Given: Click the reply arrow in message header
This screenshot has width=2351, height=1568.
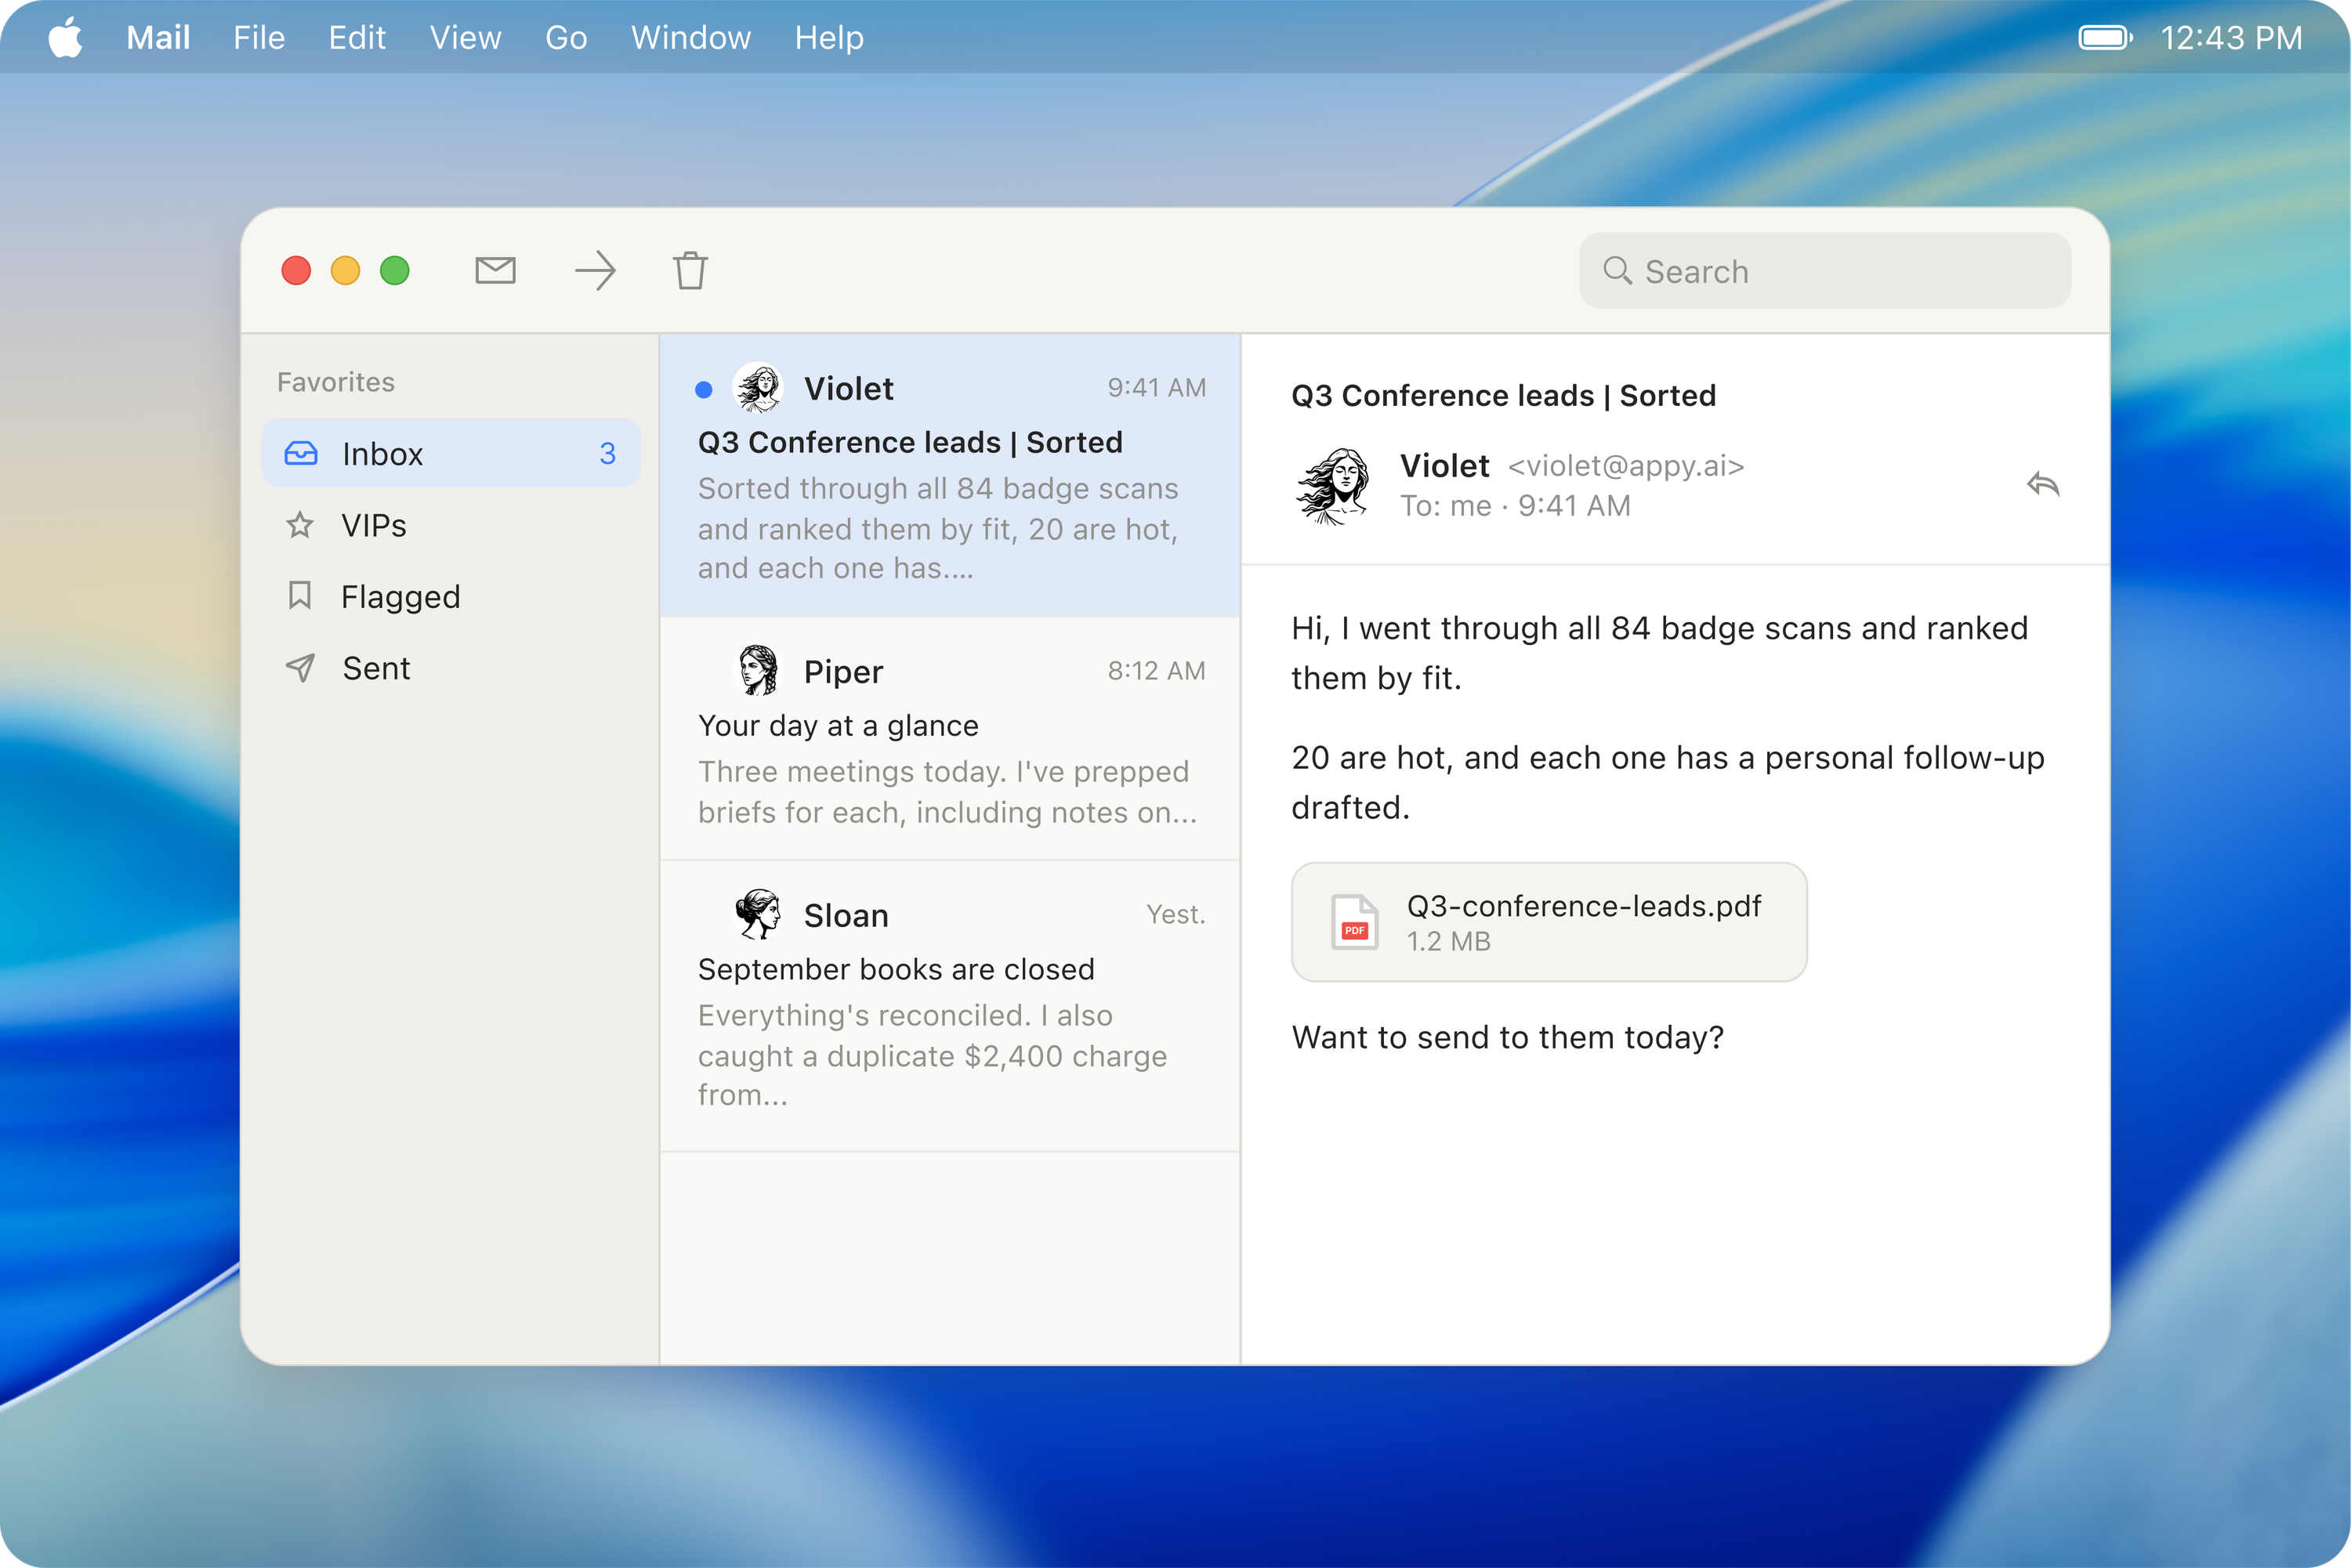Looking at the screenshot, I should pyautogui.click(x=2042, y=484).
